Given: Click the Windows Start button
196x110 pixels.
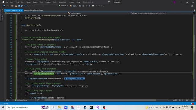Looking at the screenshot, I should [x=3, y=107].
